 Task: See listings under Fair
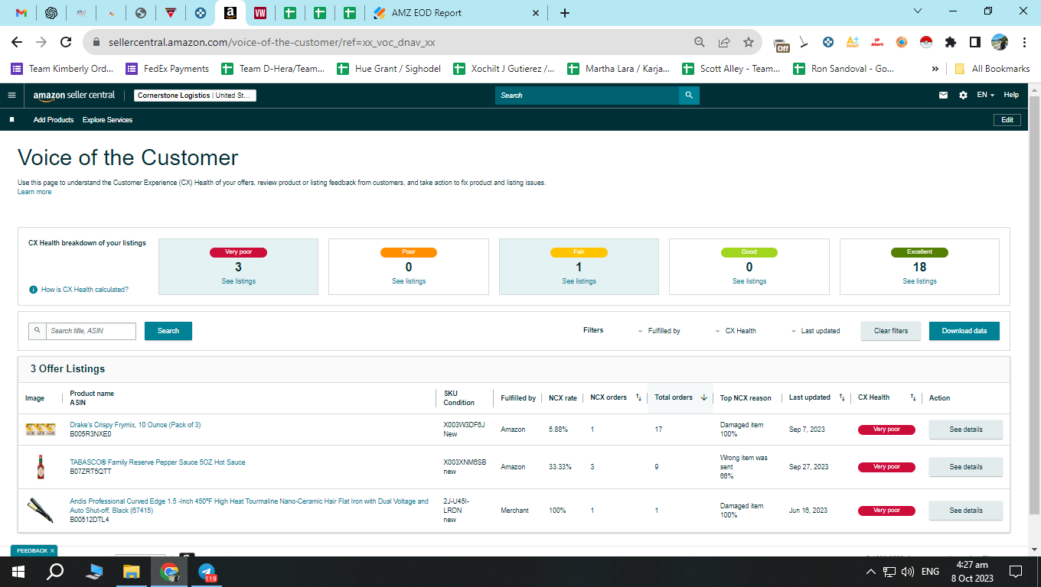coord(579,281)
